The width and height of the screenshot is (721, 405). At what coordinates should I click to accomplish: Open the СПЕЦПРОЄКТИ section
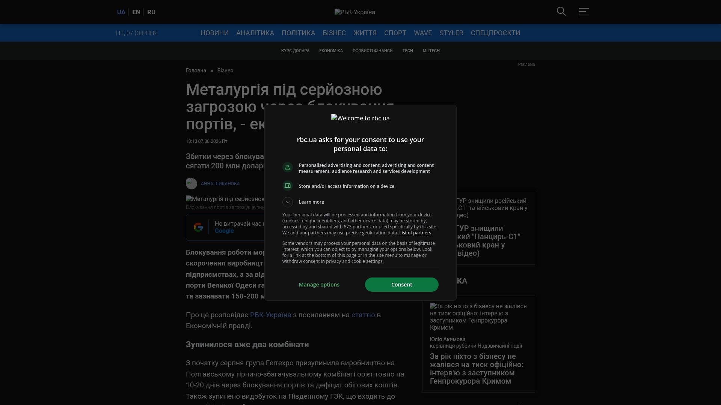pyautogui.click(x=495, y=33)
